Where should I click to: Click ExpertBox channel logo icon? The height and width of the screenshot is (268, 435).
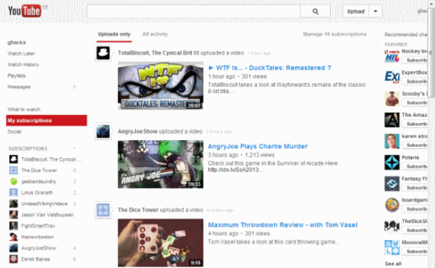pyautogui.click(x=391, y=77)
